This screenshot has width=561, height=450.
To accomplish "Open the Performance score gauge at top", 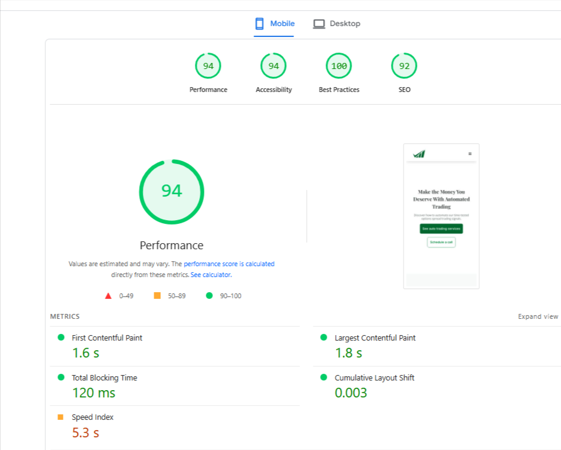I will pos(208,66).
